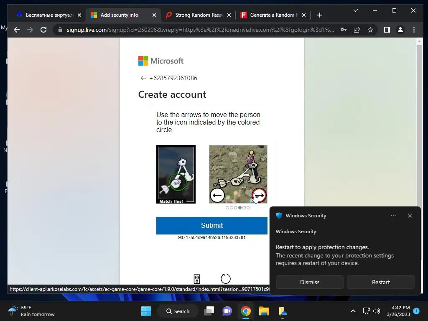428x321 pixels.
Task: Go back using arrow beside phone number
Action: click(143, 78)
